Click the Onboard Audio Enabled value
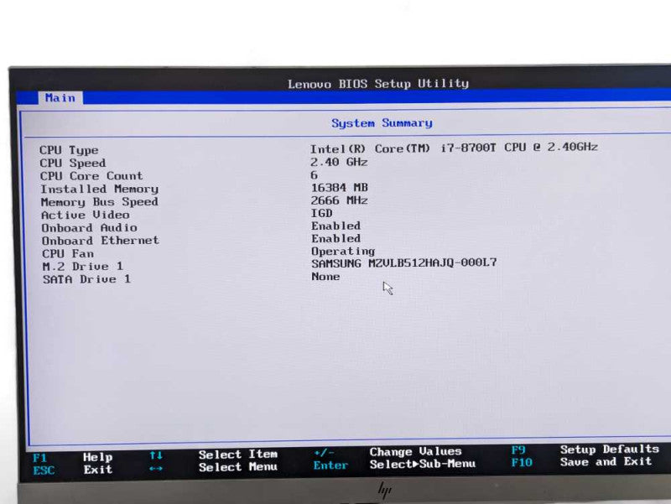Image resolution: width=671 pixels, height=504 pixels. tap(335, 226)
